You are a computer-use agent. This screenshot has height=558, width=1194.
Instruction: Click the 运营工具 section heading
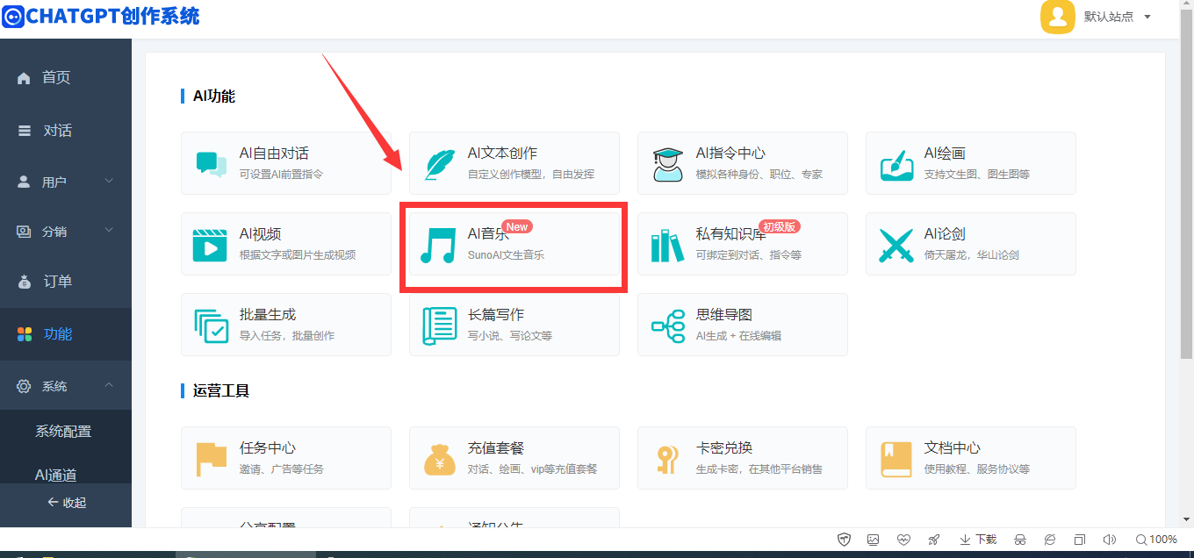tap(221, 391)
